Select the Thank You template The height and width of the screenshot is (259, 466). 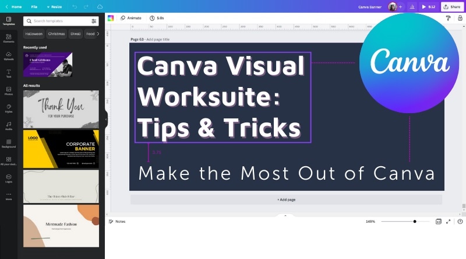click(61, 109)
